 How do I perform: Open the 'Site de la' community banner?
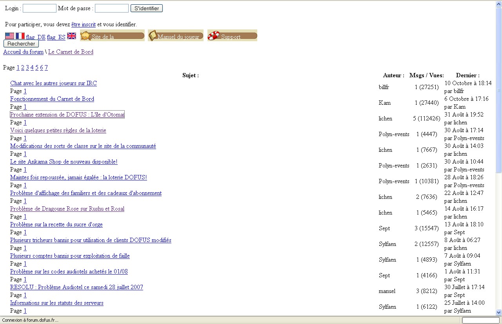[x=112, y=35]
